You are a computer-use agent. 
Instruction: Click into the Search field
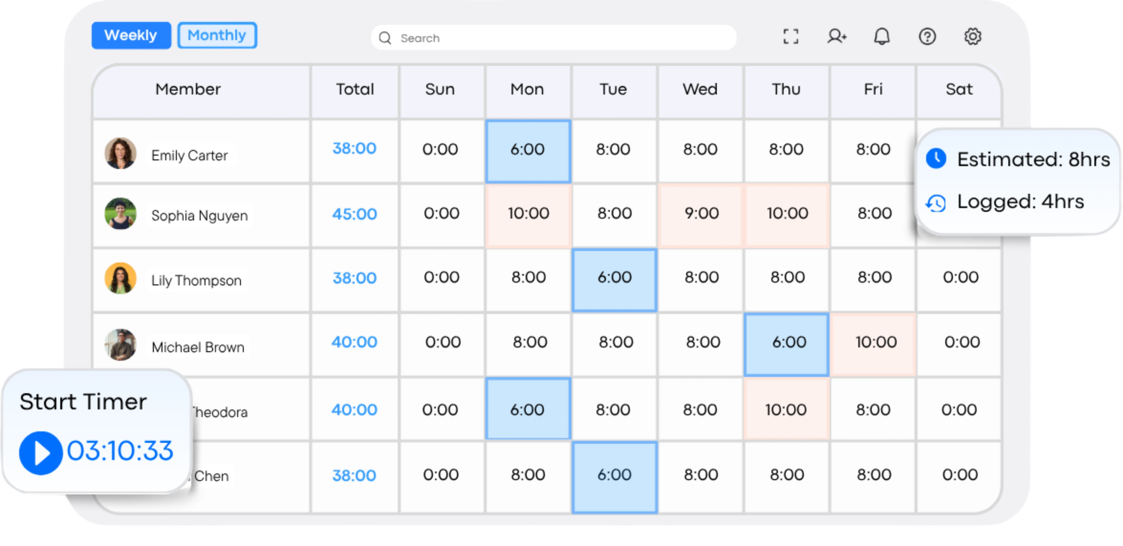(x=553, y=38)
